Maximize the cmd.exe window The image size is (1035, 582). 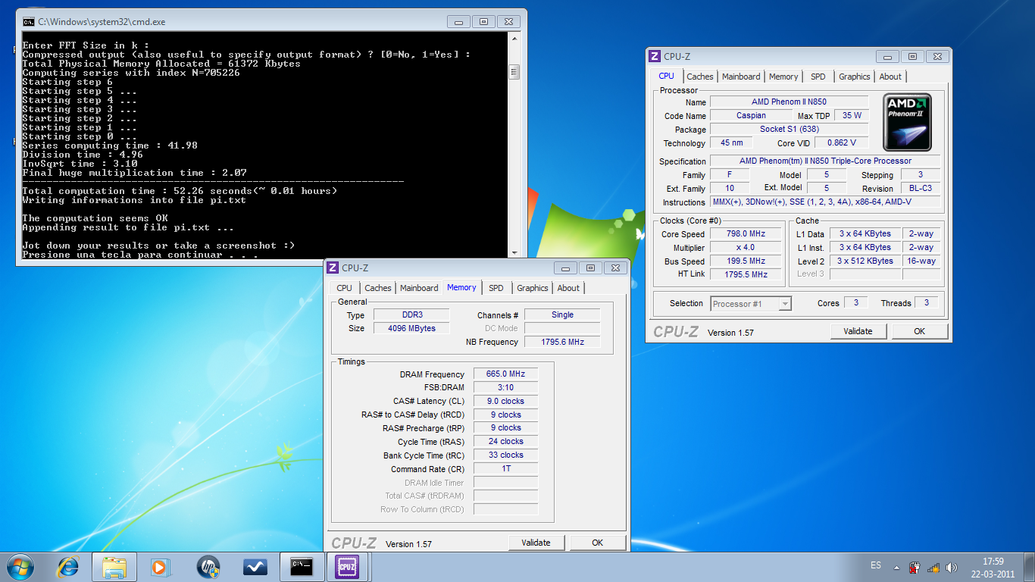click(485, 22)
